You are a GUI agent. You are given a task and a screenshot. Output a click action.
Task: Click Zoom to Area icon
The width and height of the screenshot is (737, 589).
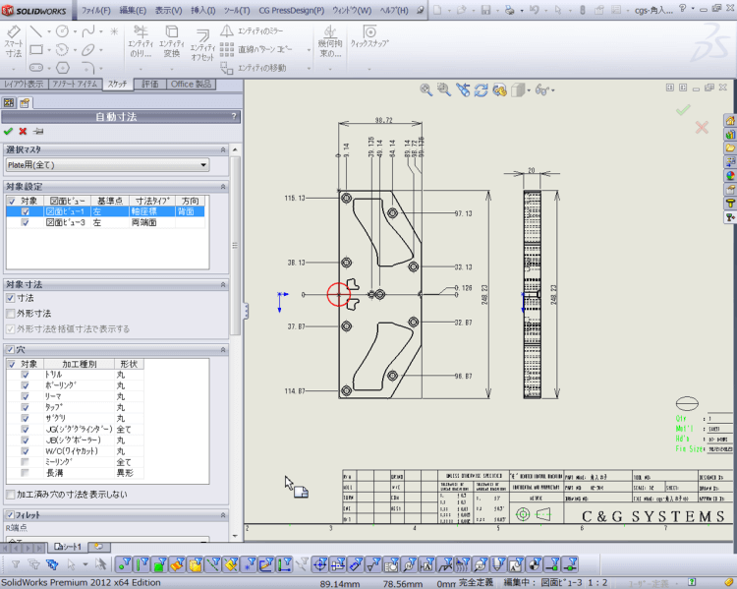coord(444,89)
